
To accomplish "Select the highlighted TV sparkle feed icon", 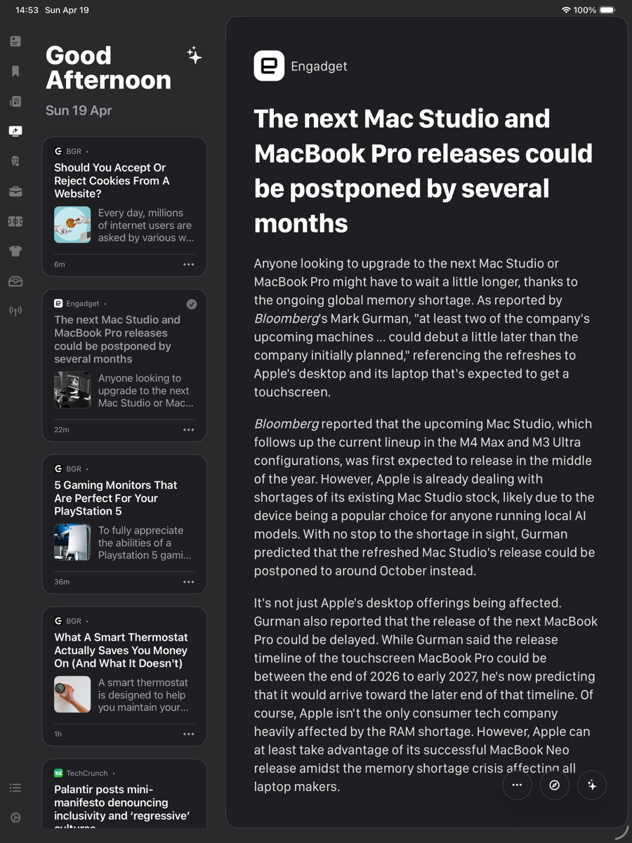I will coord(15,131).
